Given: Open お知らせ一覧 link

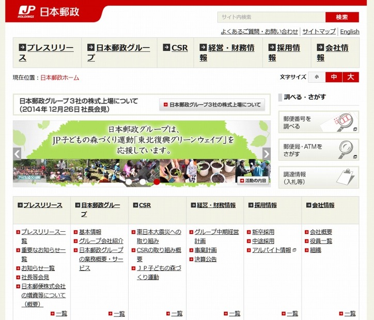Looking at the screenshot, I should (x=38, y=268).
